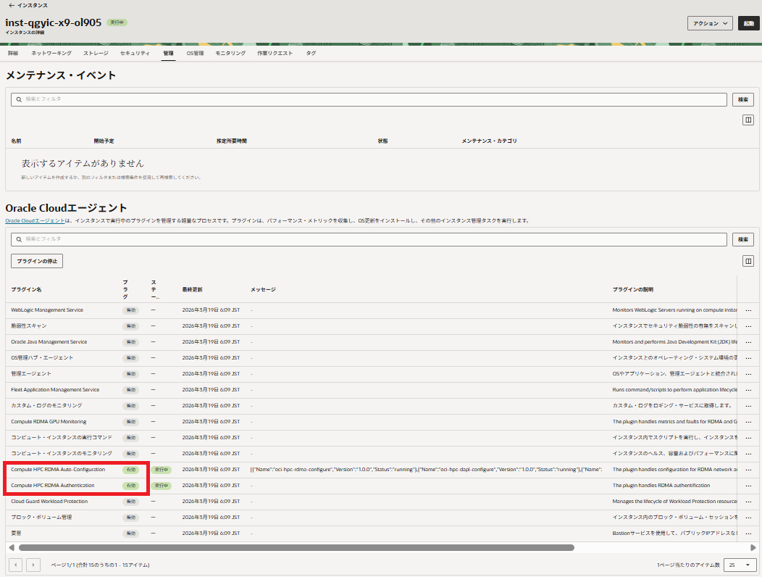Open items-per-page dropdown showing 25
The height and width of the screenshot is (577, 762).
click(x=740, y=565)
